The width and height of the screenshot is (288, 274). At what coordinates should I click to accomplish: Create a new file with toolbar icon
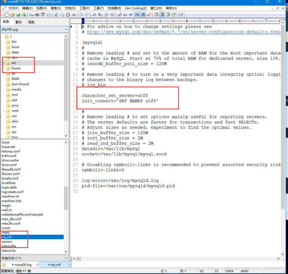tap(6, 15)
